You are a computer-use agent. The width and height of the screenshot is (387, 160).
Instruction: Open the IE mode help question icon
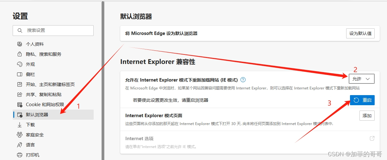(x=243, y=80)
